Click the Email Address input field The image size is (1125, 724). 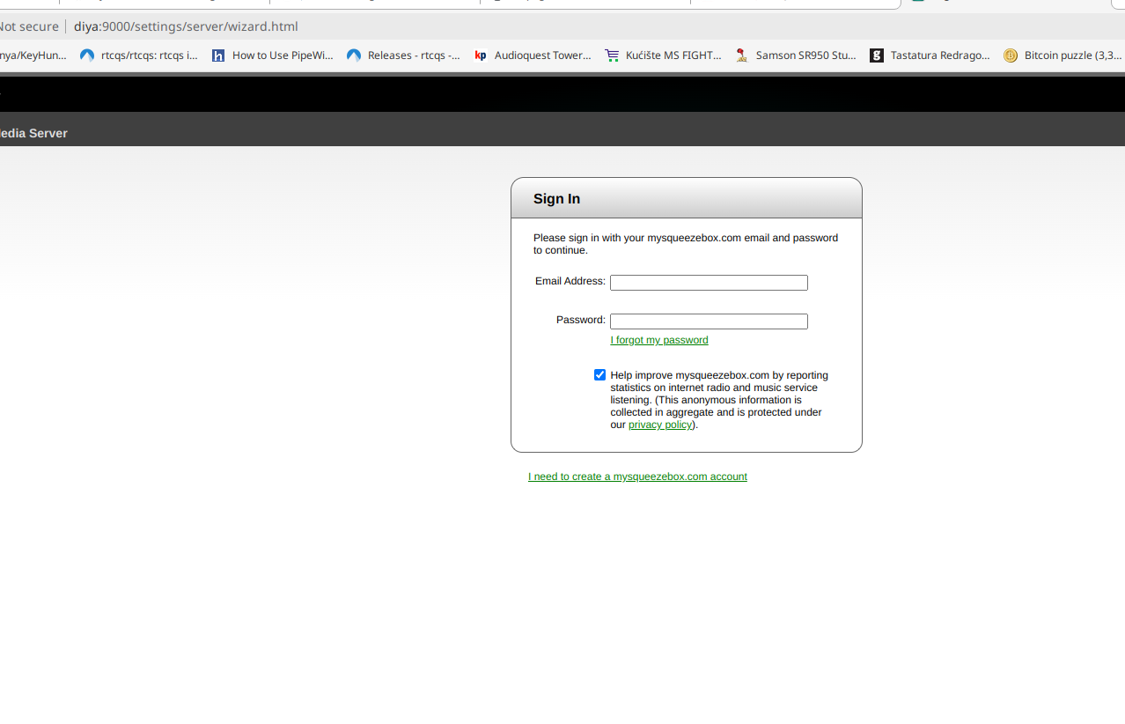[709, 283]
